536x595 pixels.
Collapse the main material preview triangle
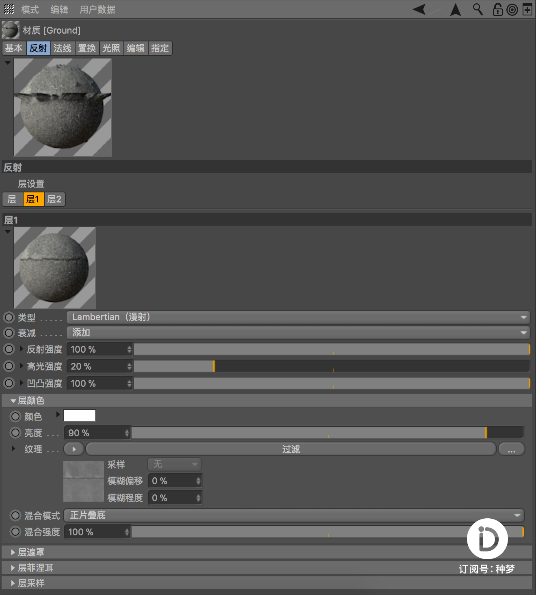(8, 63)
